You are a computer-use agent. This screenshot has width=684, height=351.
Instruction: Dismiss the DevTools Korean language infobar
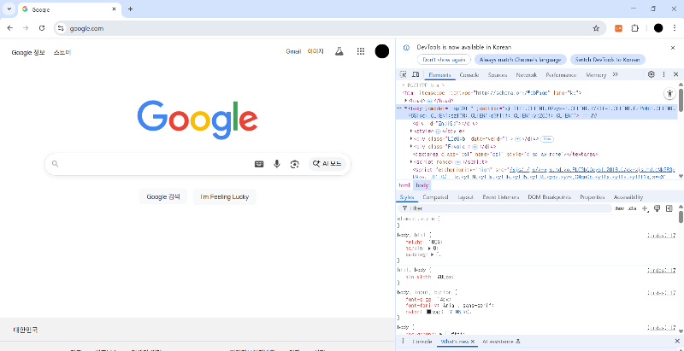[x=673, y=48]
